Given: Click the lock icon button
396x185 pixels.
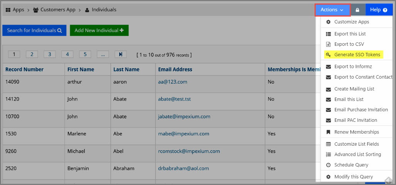Looking at the screenshot, I should coord(357,10).
